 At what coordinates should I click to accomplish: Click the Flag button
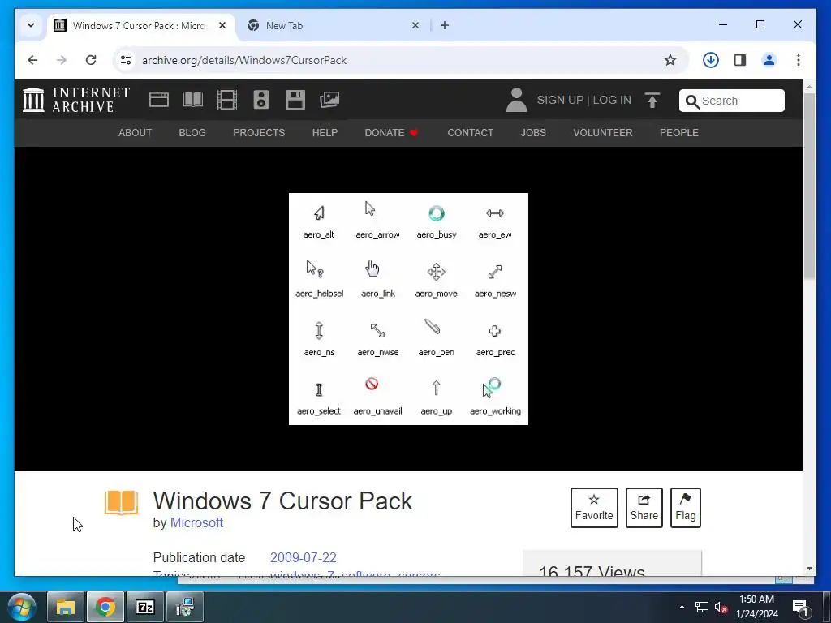685,508
